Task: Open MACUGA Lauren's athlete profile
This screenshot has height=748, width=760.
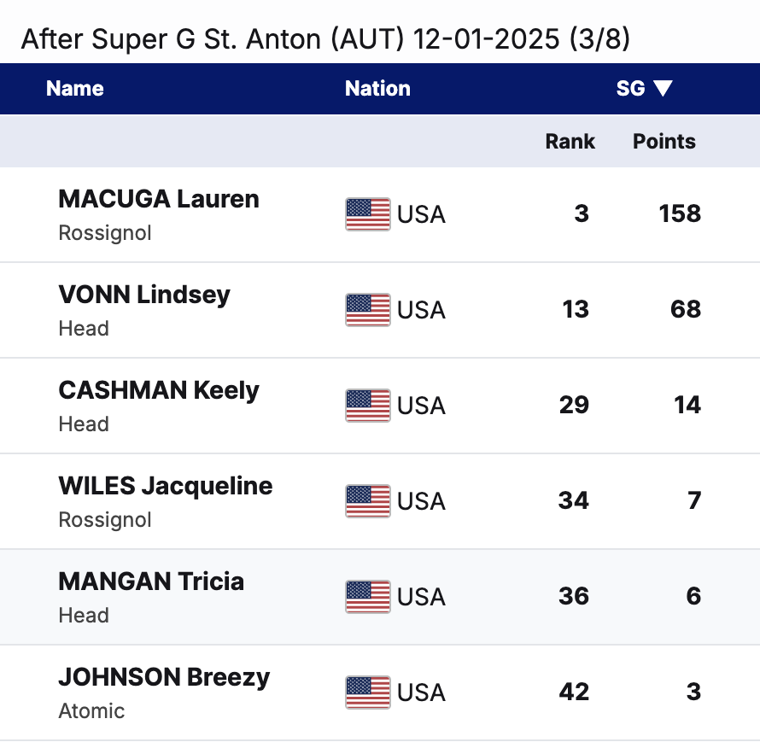Action: coord(159,199)
